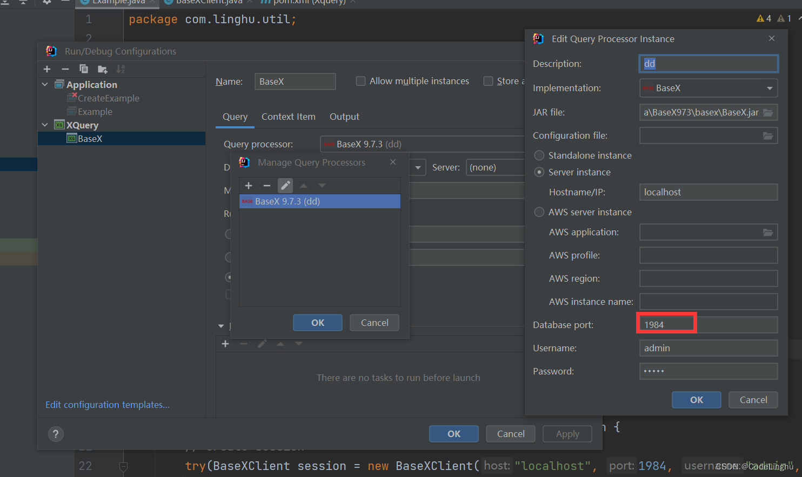
Task: Click the Password field
Action: [x=709, y=371]
